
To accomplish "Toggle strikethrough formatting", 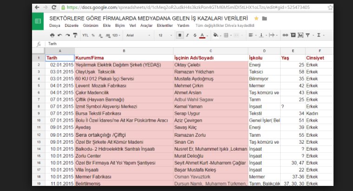I will 195,35.
